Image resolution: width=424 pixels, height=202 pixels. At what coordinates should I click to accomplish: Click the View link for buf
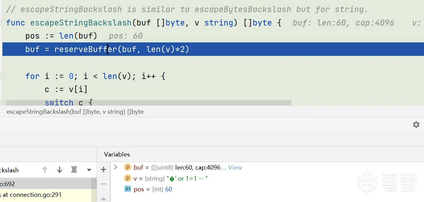tap(235, 168)
